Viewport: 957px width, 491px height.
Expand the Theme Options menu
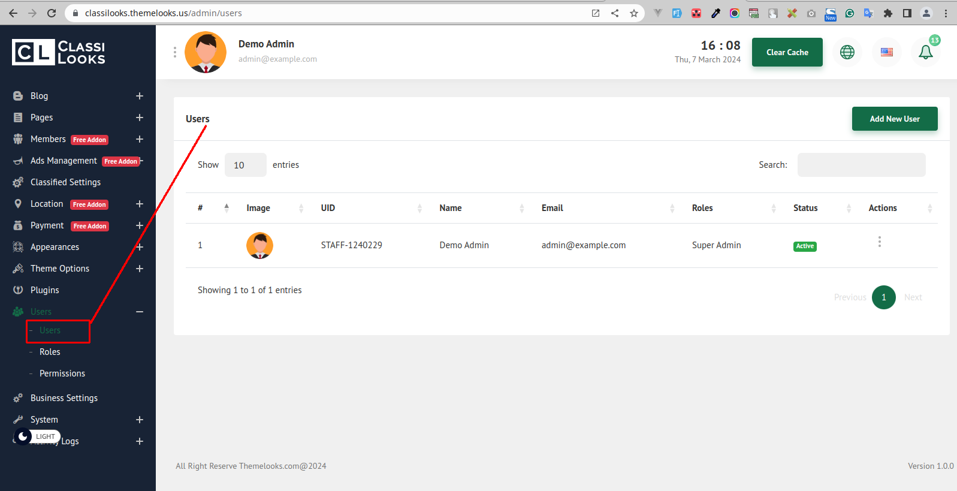point(139,269)
